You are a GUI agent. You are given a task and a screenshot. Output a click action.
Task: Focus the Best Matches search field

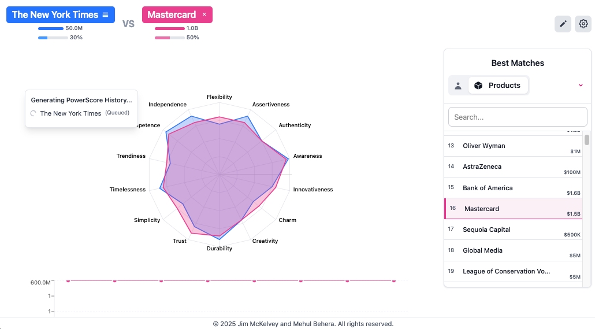tap(518, 117)
